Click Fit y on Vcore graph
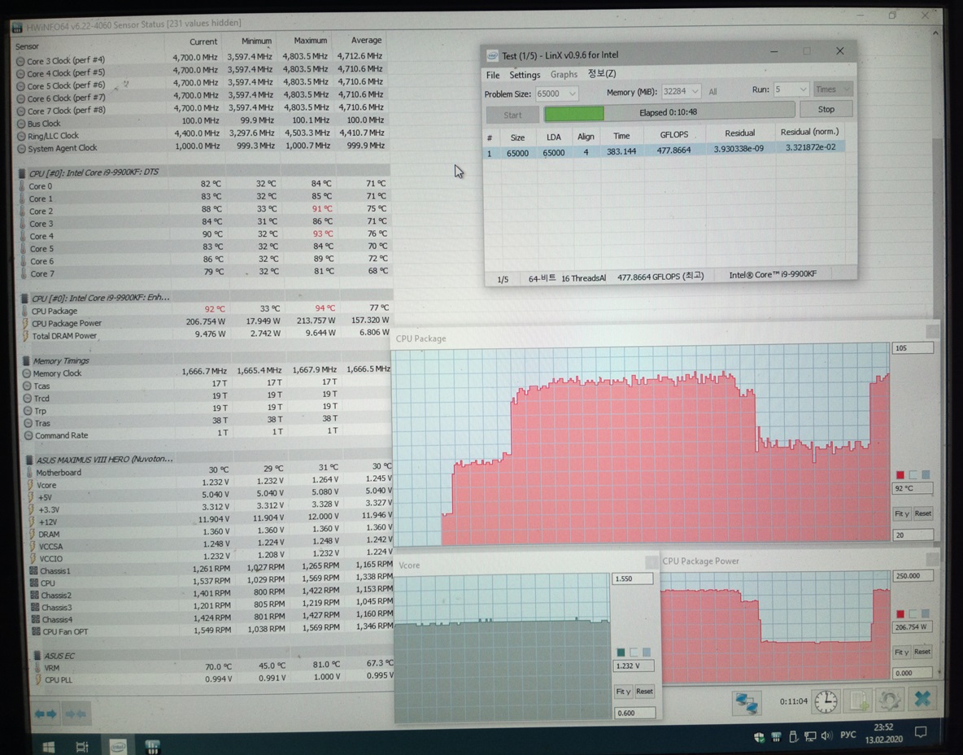Viewport: 963px width, 755px height. pos(623,691)
